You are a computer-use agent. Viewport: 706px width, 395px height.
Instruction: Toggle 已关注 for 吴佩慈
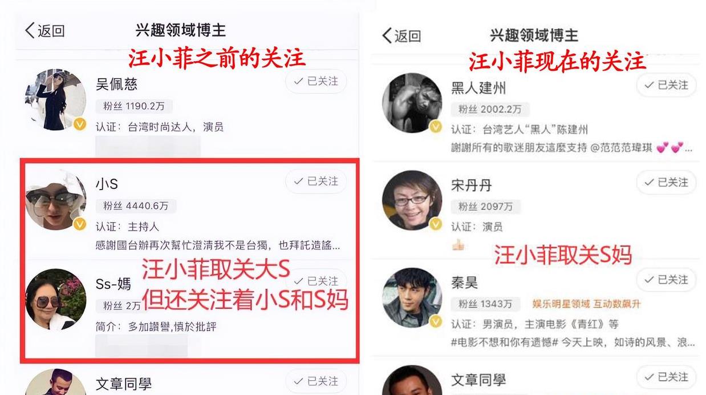coord(316,82)
